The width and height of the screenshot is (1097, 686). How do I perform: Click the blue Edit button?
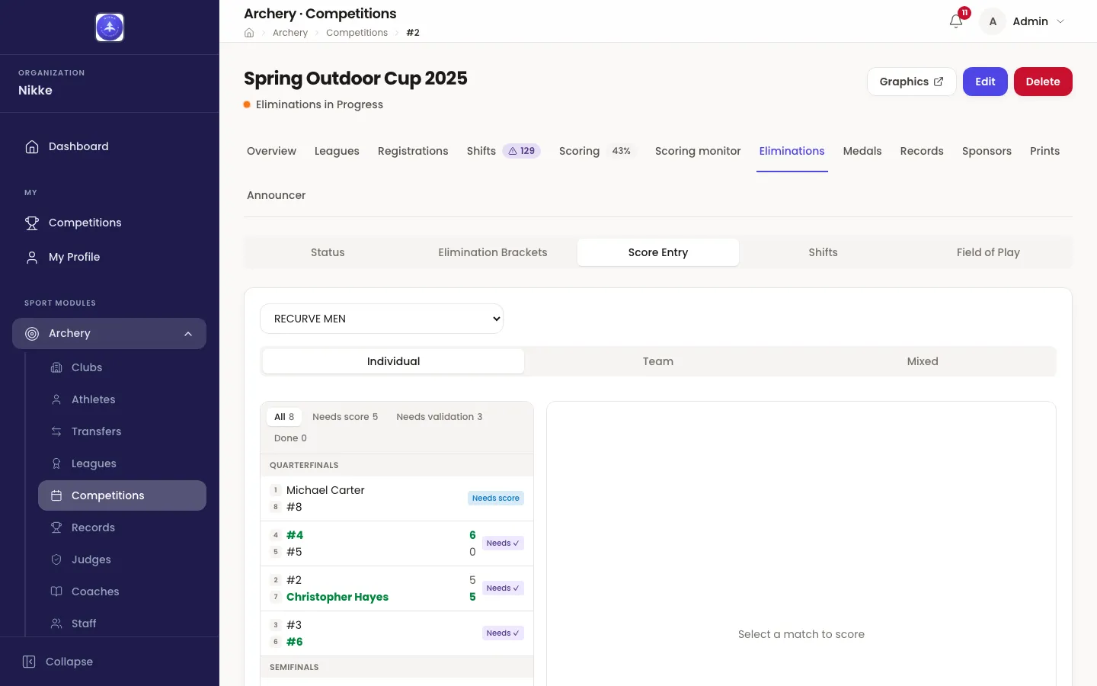tap(985, 82)
